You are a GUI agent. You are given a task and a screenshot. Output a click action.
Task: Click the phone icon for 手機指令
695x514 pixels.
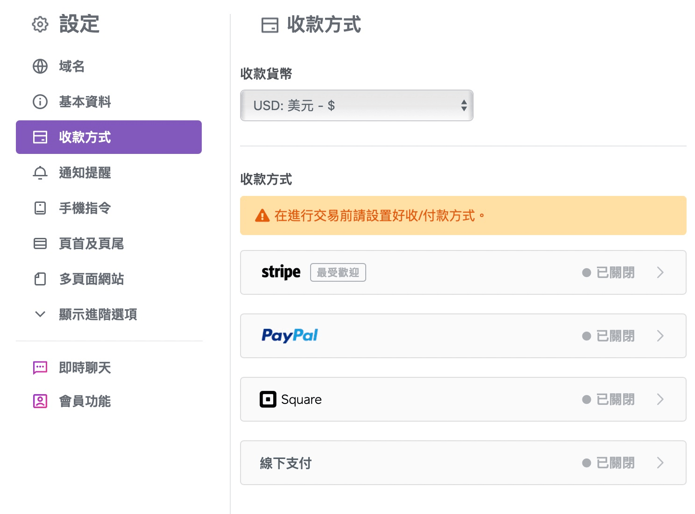point(40,208)
